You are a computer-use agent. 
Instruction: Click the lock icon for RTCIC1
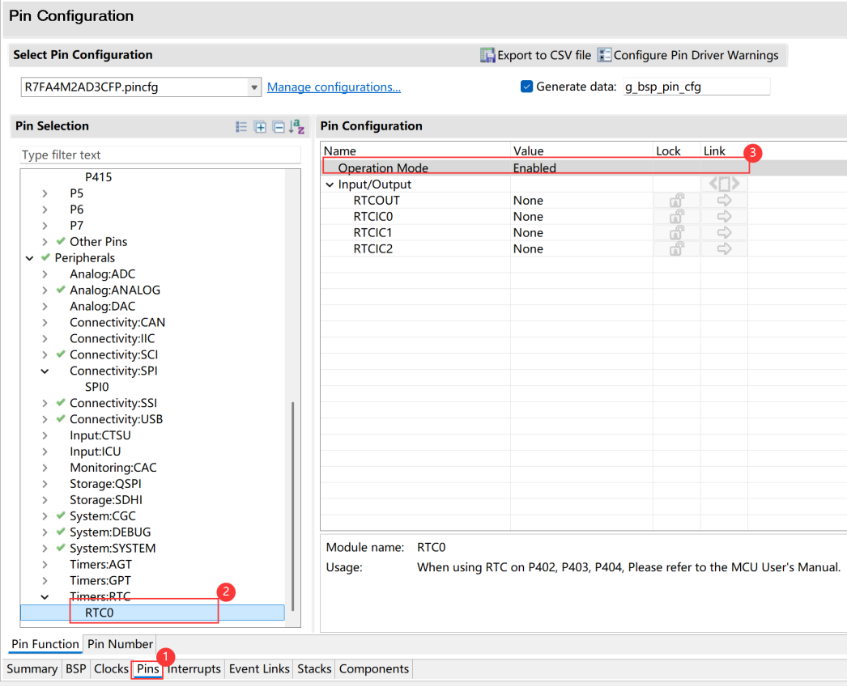pyautogui.click(x=677, y=232)
